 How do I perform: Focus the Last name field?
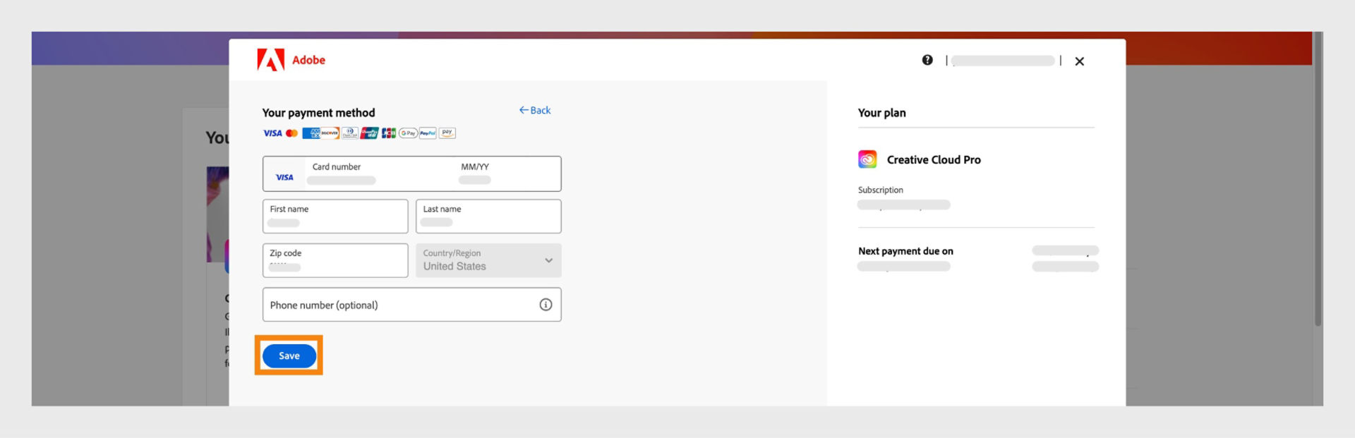click(488, 217)
